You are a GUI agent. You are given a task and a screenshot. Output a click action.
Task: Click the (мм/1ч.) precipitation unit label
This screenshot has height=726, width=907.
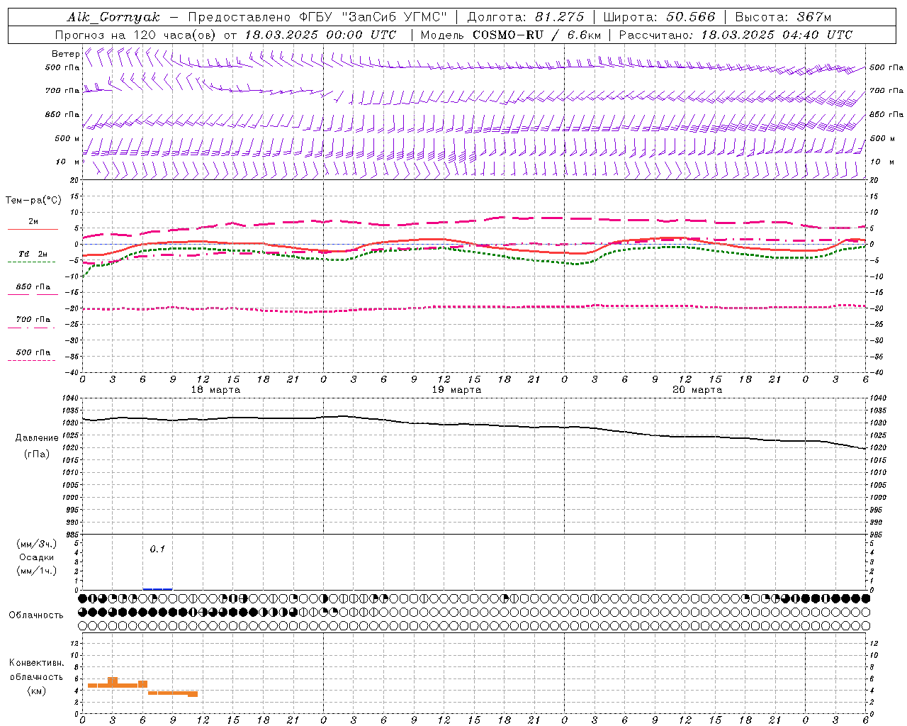click(x=37, y=571)
